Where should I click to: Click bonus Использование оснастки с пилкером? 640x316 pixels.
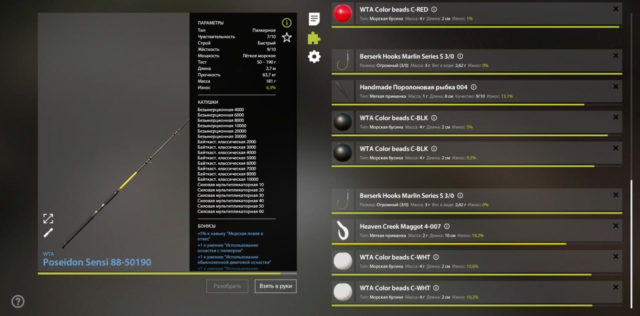(x=228, y=248)
